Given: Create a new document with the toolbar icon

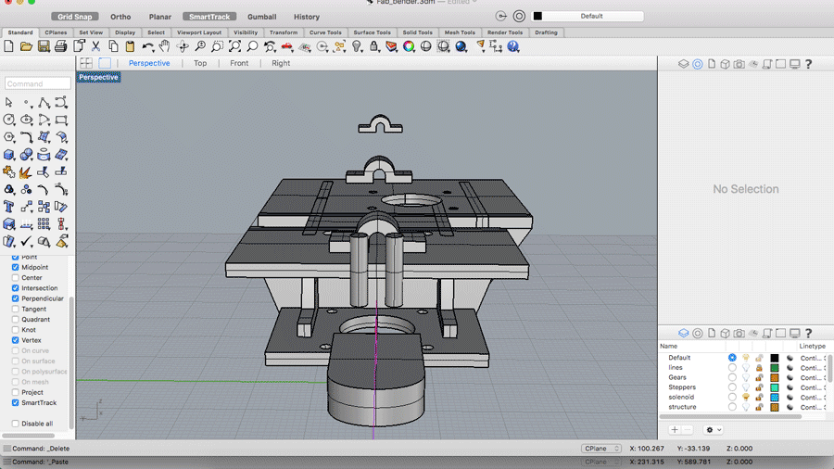Looking at the screenshot, I should [x=8, y=46].
